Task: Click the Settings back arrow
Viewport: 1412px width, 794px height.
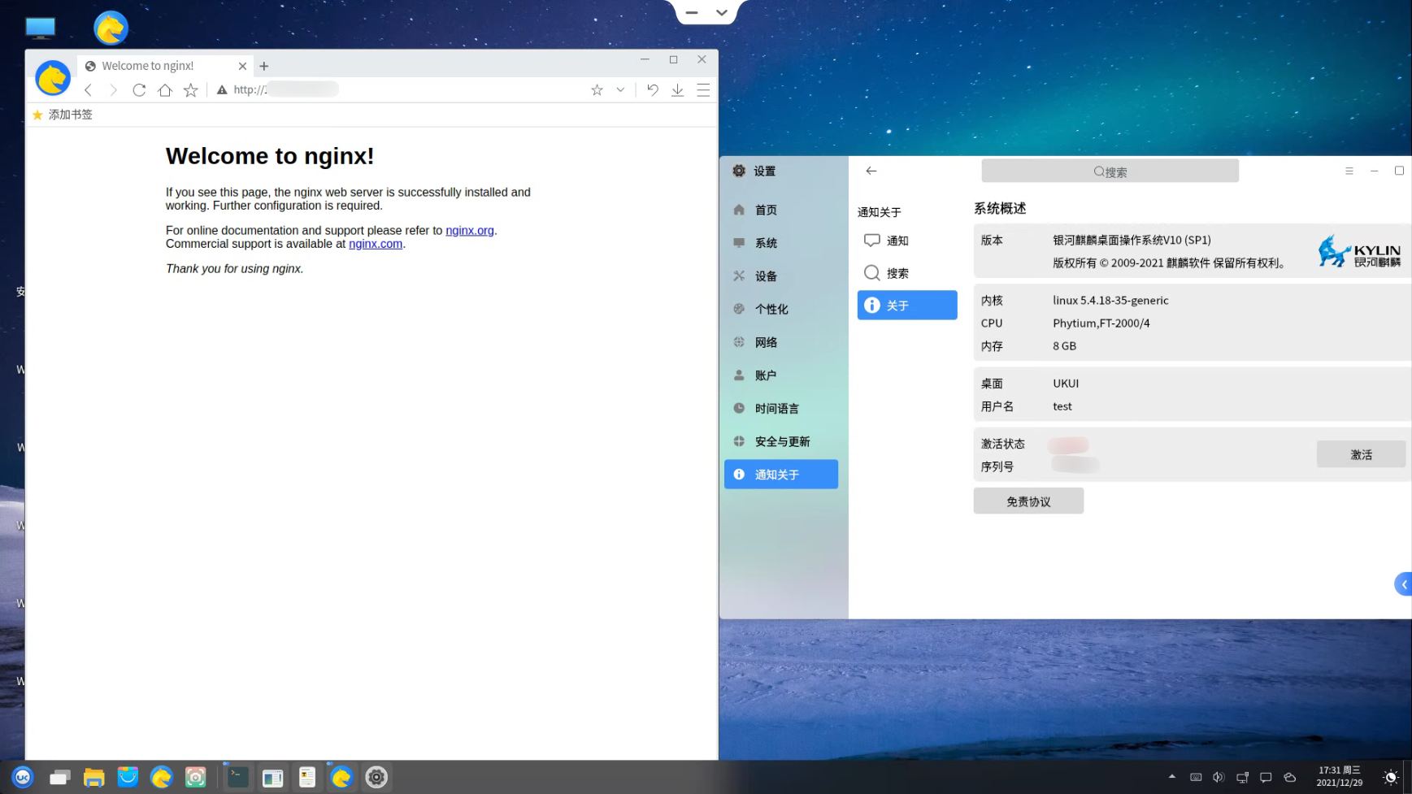Action: [871, 171]
